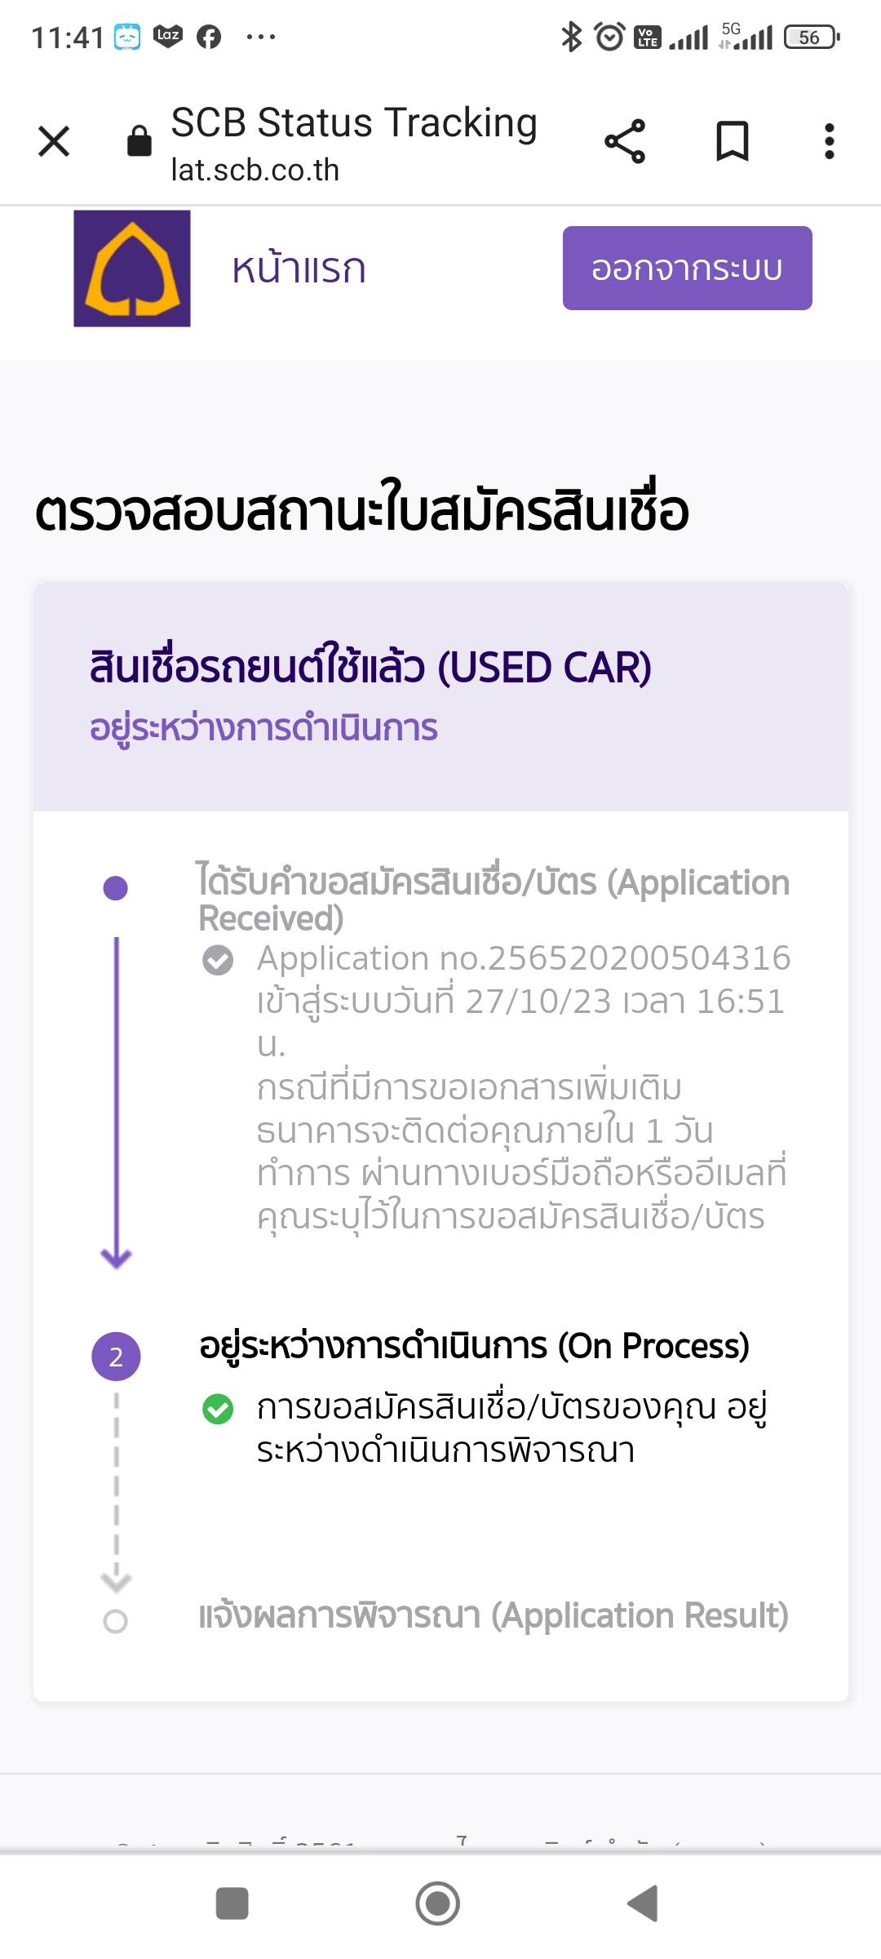Tap the SCB bank logo
881x1959 pixels.
coord(132,269)
